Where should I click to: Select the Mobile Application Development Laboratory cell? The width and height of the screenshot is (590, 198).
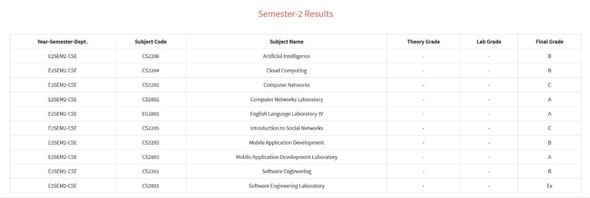point(286,157)
